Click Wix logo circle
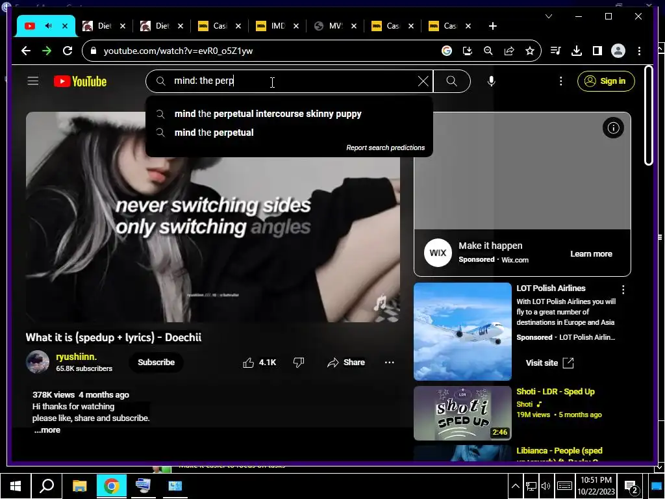Viewport: 665px width, 499px height. pos(438,253)
